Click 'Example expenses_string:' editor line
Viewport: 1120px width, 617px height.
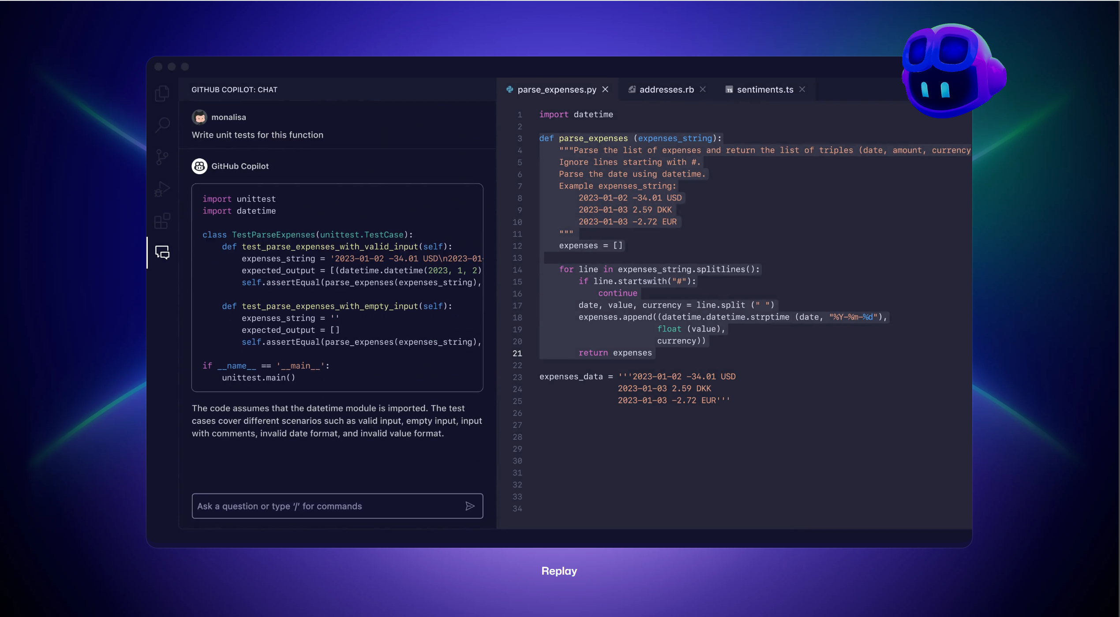(618, 186)
